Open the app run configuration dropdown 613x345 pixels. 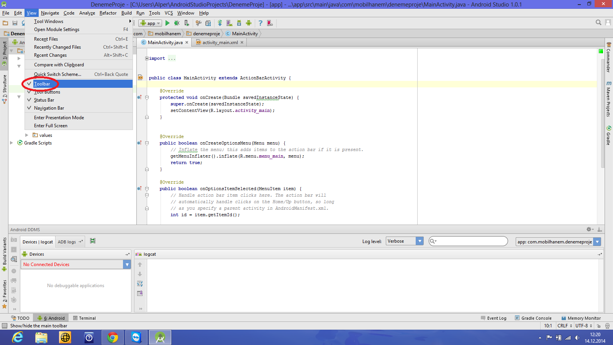(150, 23)
